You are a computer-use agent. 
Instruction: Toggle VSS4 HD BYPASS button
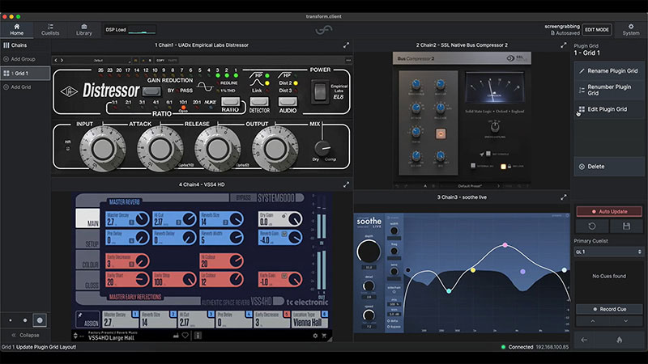(243, 197)
